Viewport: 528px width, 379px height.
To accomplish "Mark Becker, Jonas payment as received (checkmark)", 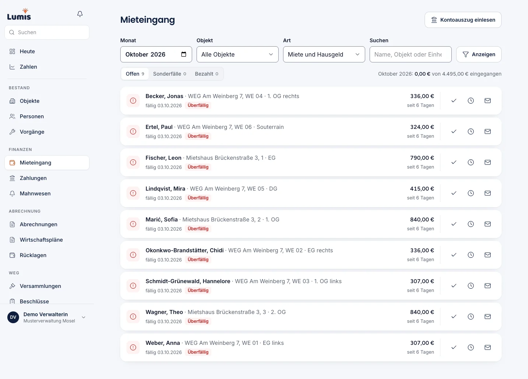I will click(454, 101).
